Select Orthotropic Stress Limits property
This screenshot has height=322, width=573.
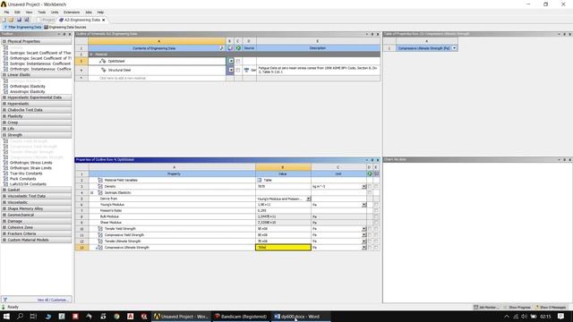pos(31,163)
